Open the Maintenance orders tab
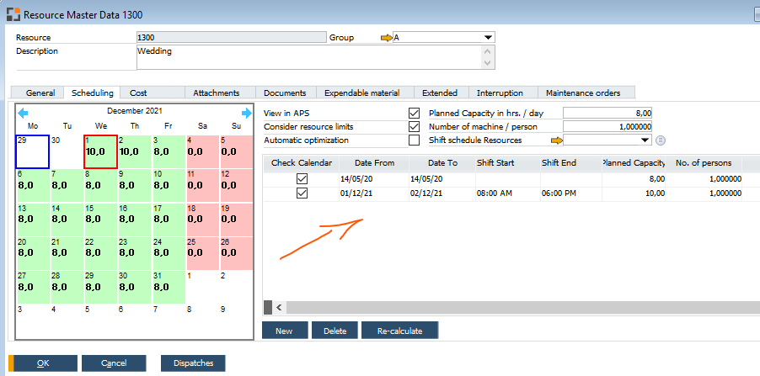The image size is (760, 376). click(x=583, y=93)
